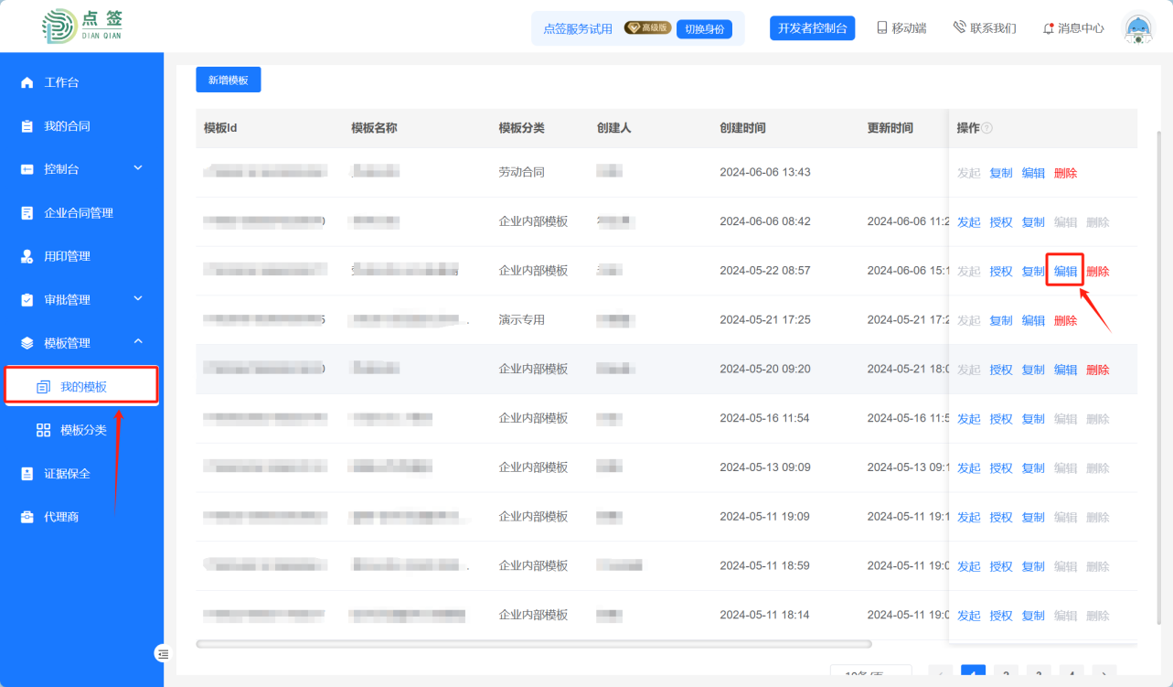Click the 创建时间 column header
Viewport: 1173px width, 687px height.
(742, 128)
